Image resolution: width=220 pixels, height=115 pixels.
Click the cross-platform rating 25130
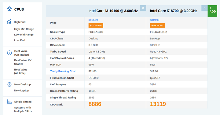pyautogui.click(x=153, y=91)
